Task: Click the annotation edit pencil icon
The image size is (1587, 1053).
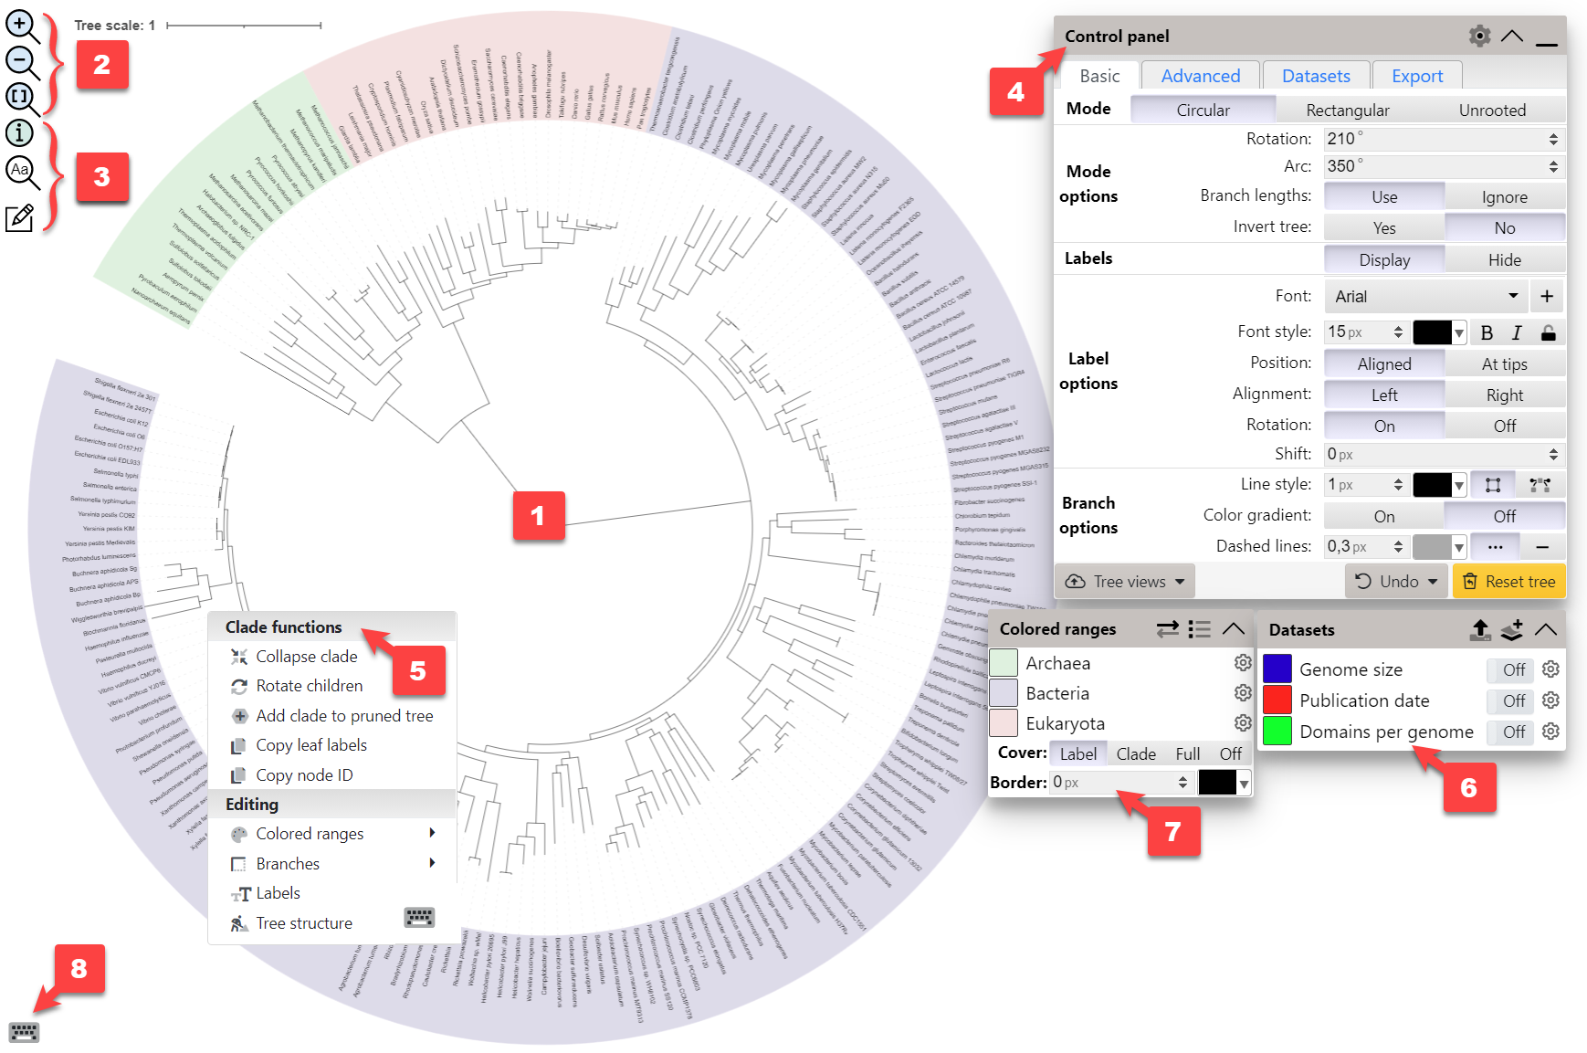Action: point(20,218)
